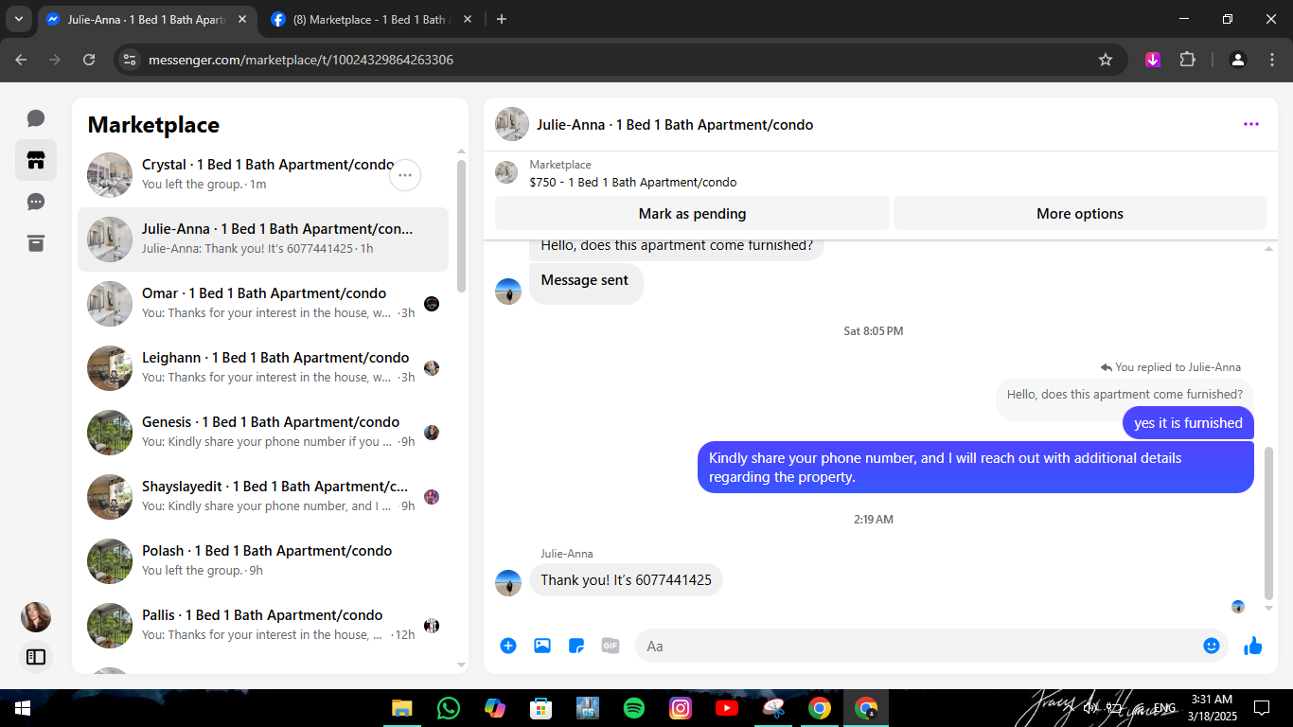The width and height of the screenshot is (1293, 727).
Task: Open the GIF picker icon
Action: click(611, 646)
